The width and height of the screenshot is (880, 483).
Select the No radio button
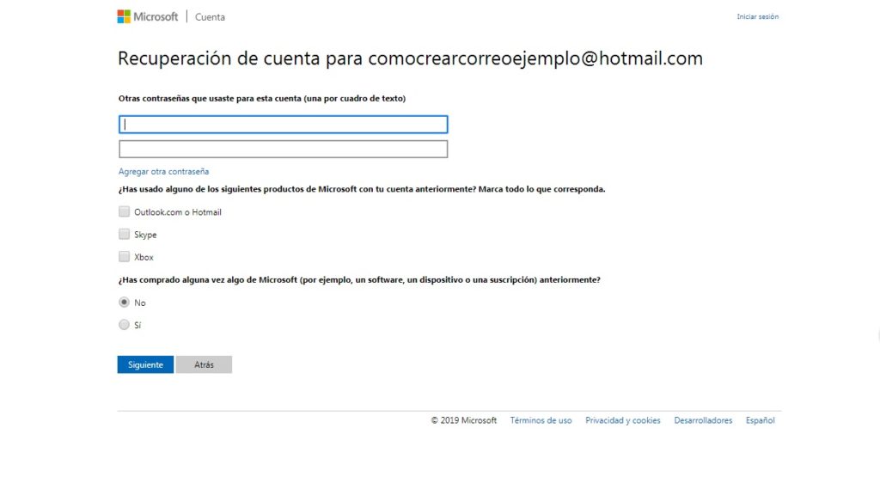coord(124,302)
